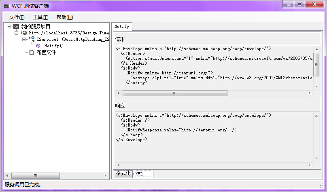Click the message d4p1:nil line in request
Viewport: 327px width, 192px height.
pos(221,78)
